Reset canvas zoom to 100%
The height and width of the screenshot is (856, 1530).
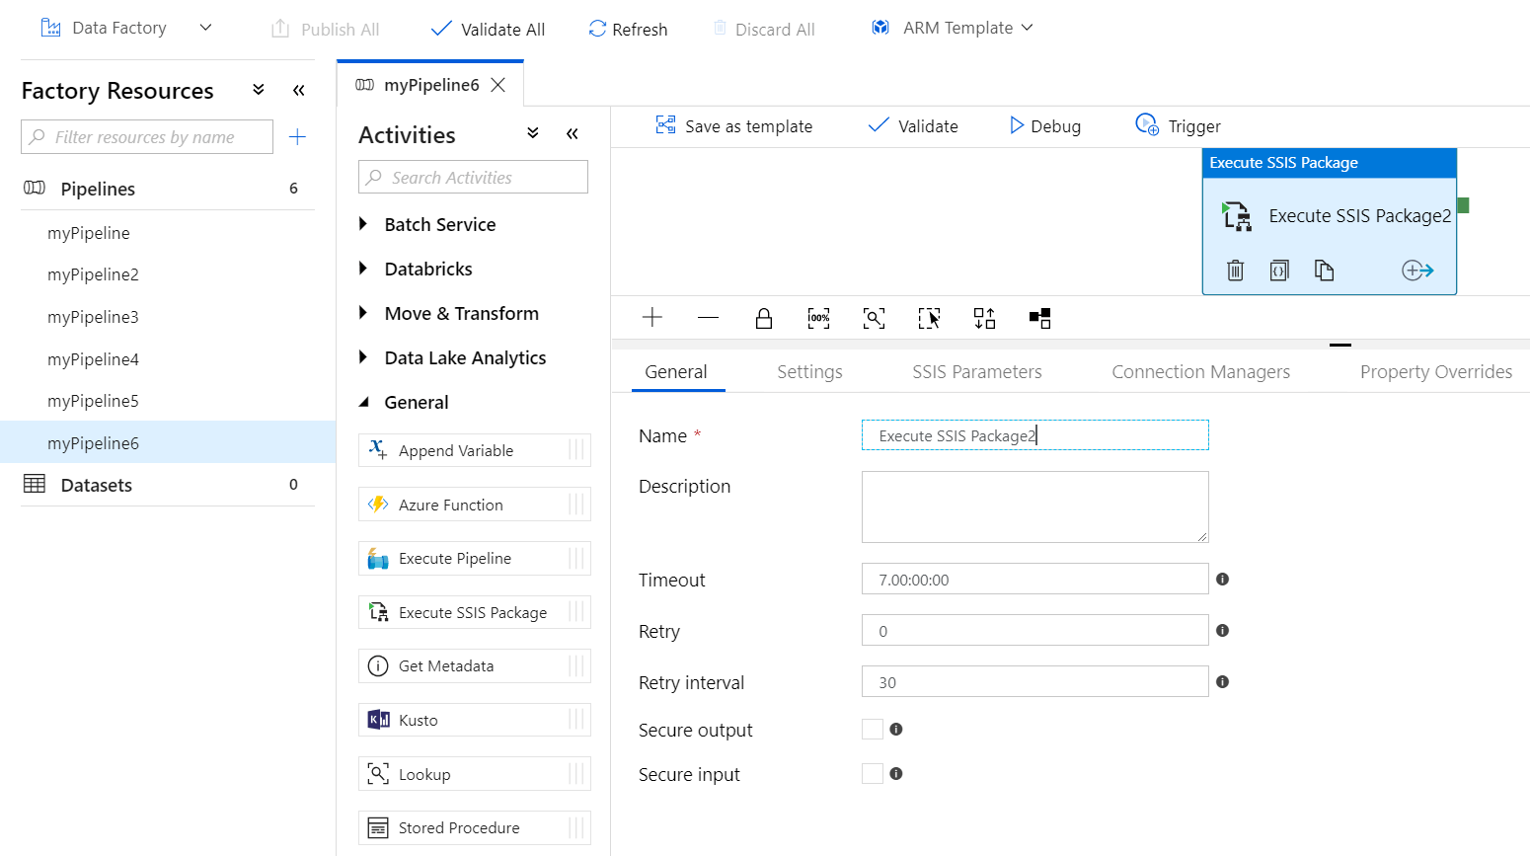pyautogui.click(x=818, y=318)
